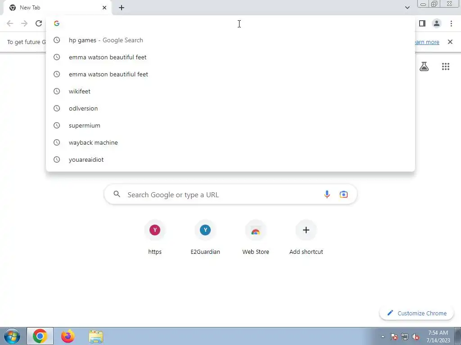
Task: Start voice search with microphone icon
Action: click(x=327, y=194)
